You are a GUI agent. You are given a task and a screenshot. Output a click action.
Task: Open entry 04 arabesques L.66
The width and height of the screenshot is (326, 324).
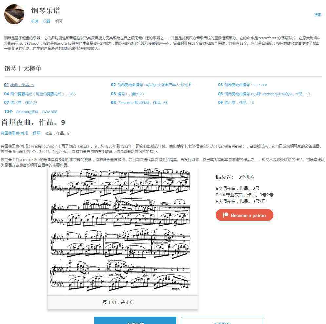tap(40, 94)
